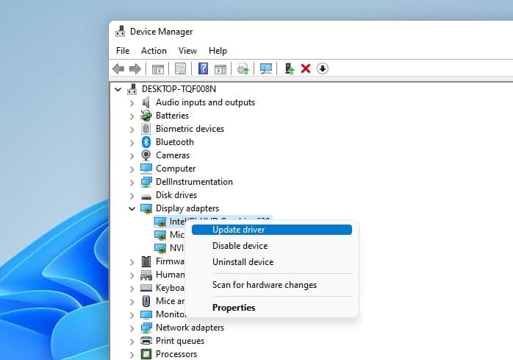
Task: Open the Action menu
Action: 154,51
